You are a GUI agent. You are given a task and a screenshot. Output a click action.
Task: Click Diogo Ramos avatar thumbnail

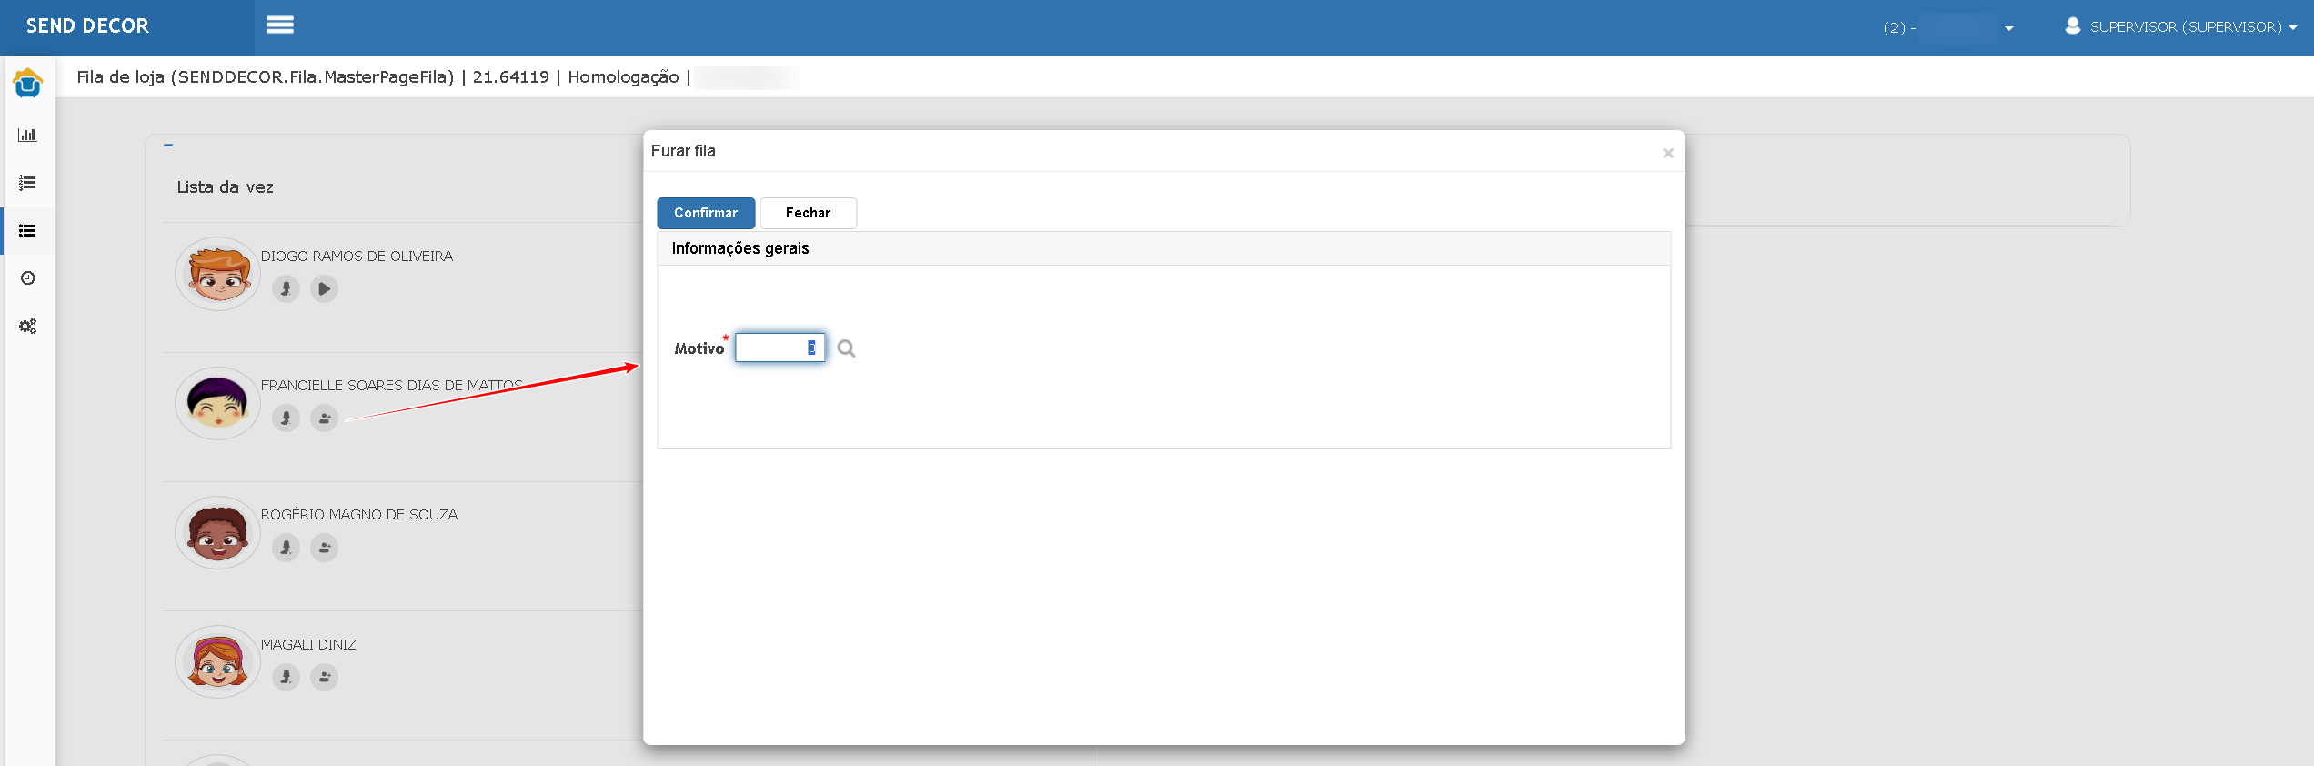217,274
